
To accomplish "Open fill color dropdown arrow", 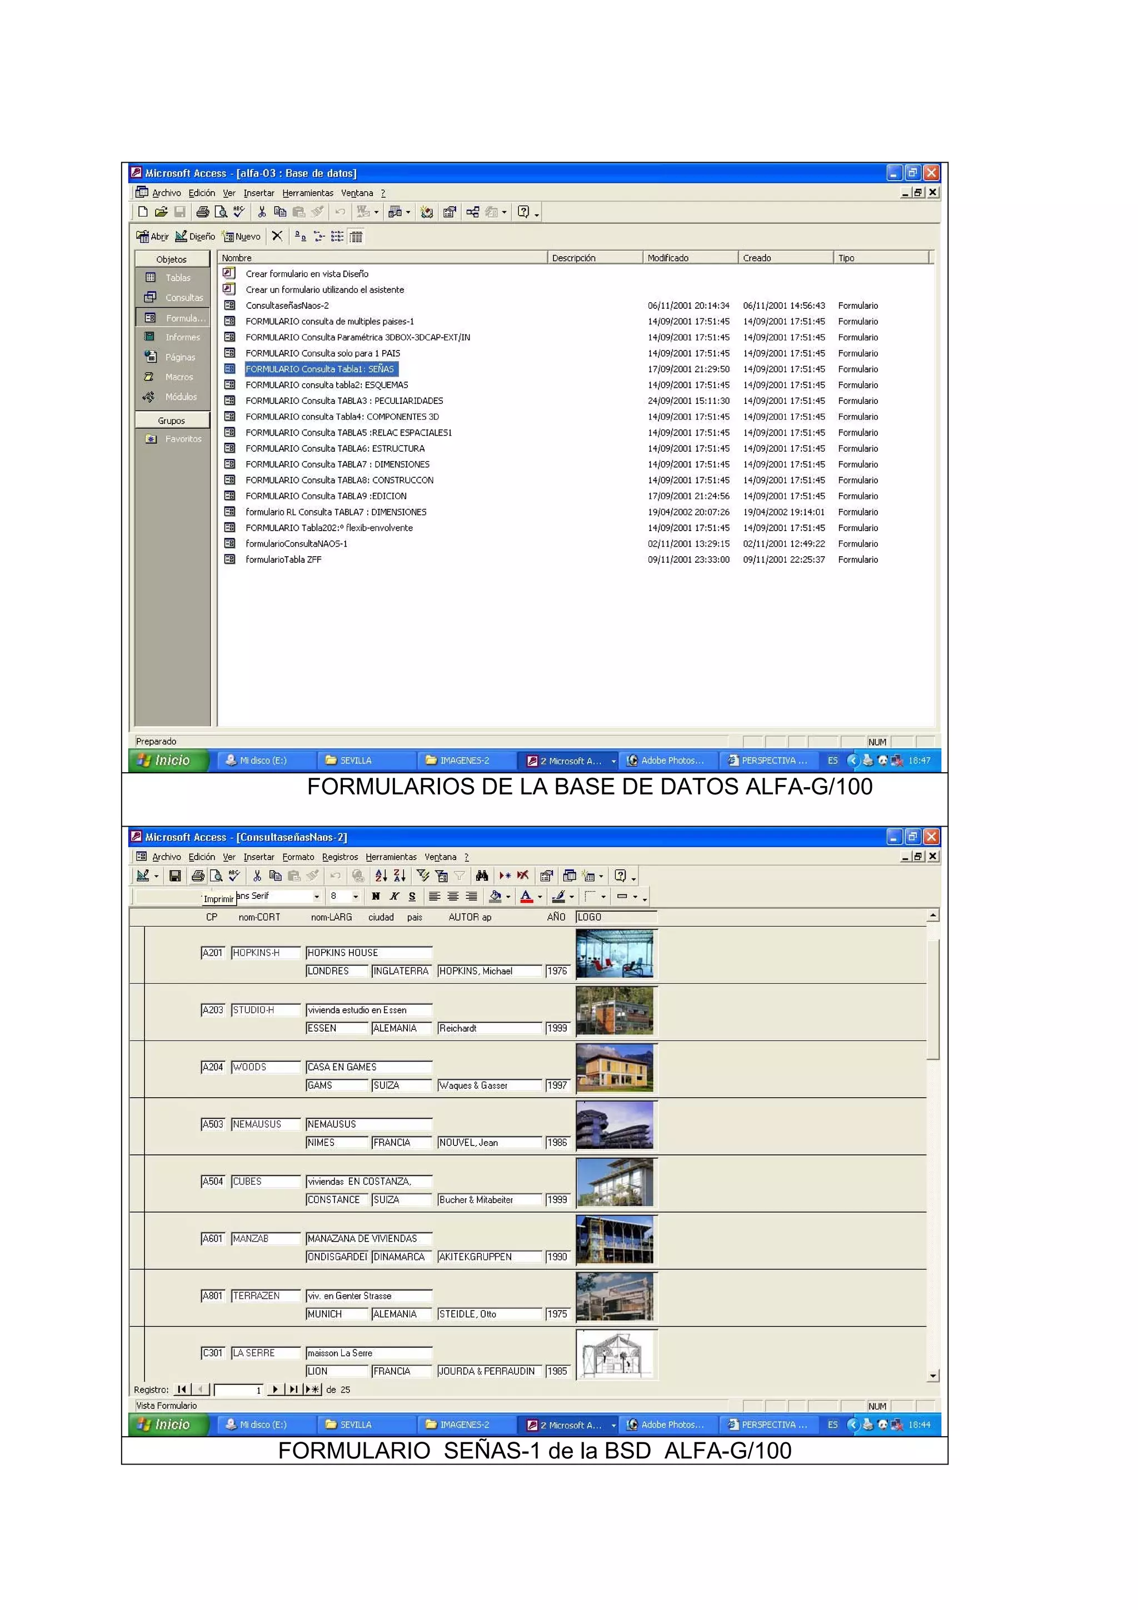I will click(x=508, y=897).
